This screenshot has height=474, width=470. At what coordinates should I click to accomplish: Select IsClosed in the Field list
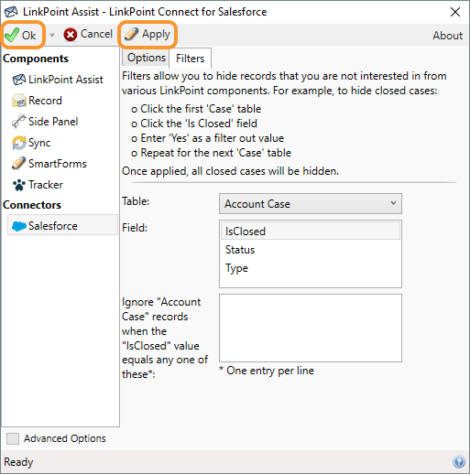[311, 231]
